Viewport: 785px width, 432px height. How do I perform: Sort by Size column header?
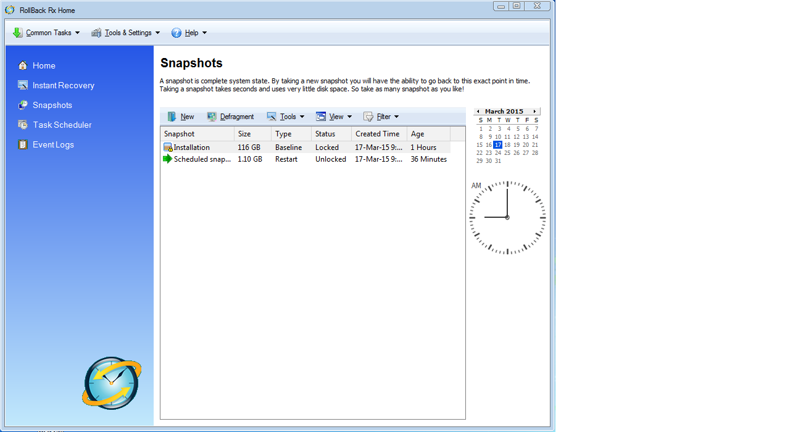[x=253, y=134]
